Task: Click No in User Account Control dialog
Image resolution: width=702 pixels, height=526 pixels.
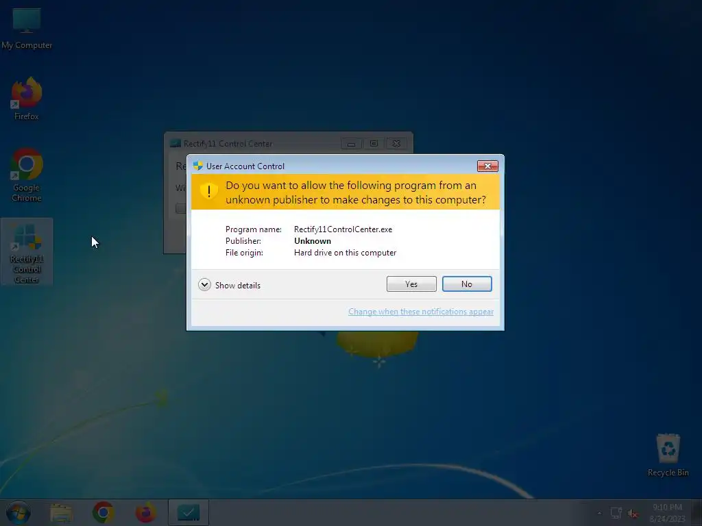Action: point(466,284)
